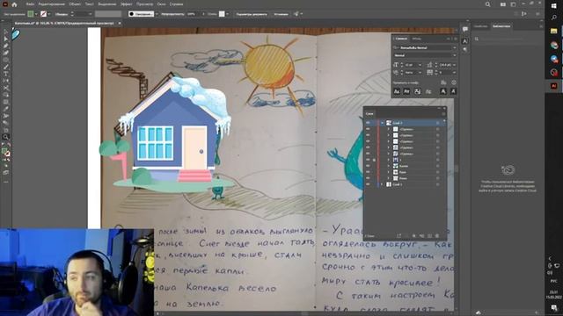Switch to the Абзац tab
563x316 pixels.
coord(416,39)
